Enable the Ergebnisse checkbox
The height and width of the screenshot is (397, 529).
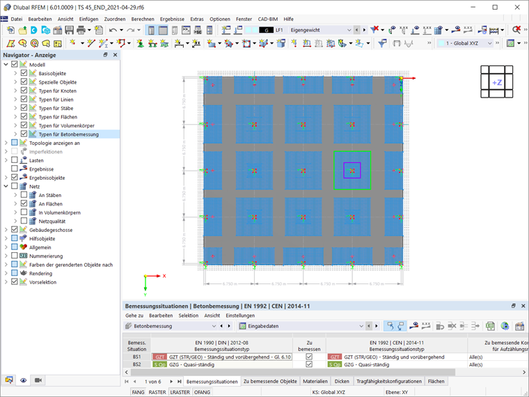[15, 169]
